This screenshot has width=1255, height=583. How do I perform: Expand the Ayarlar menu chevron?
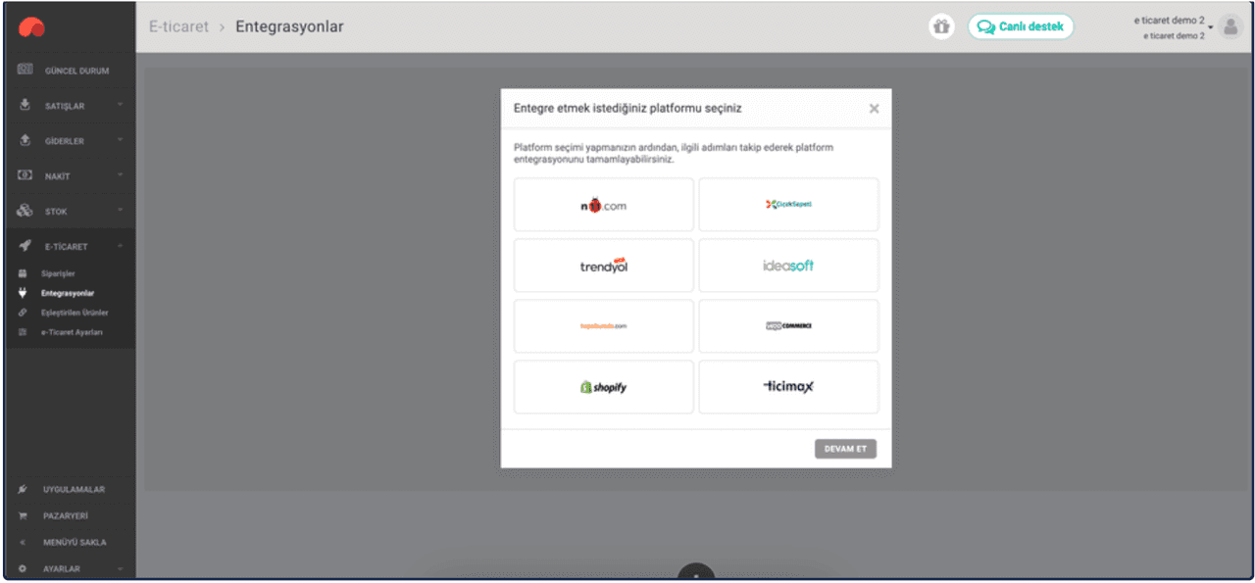coord(120,568)
